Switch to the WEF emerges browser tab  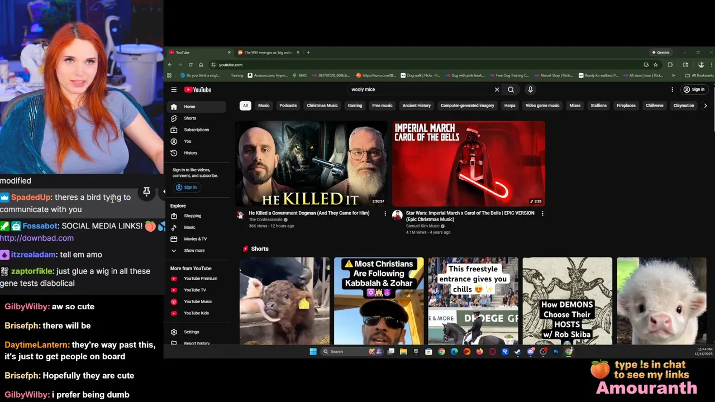point(268,52)
